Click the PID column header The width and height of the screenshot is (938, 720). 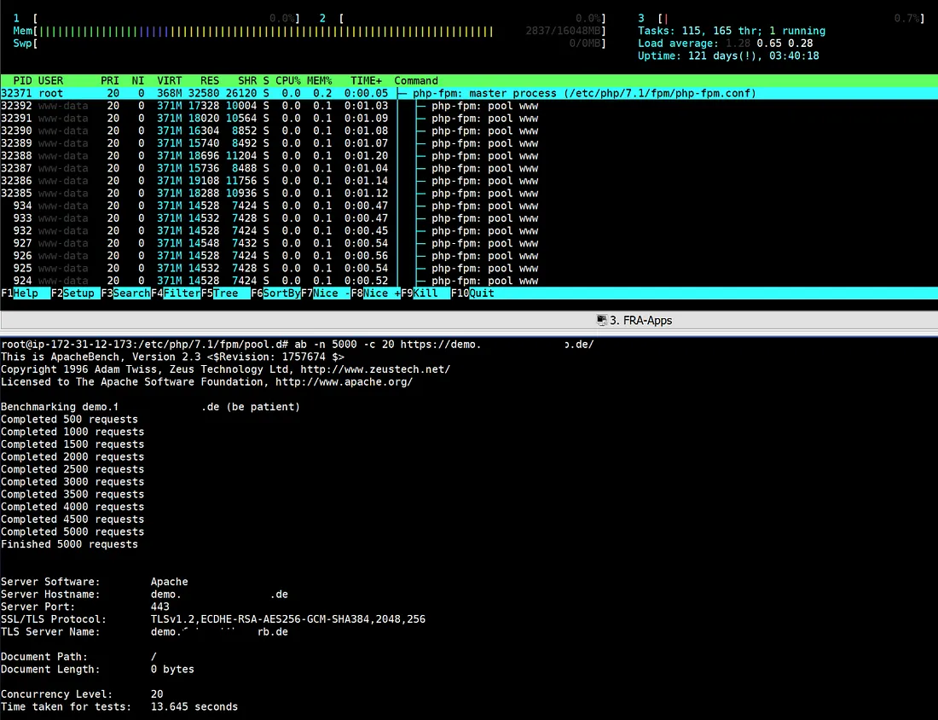23,81
